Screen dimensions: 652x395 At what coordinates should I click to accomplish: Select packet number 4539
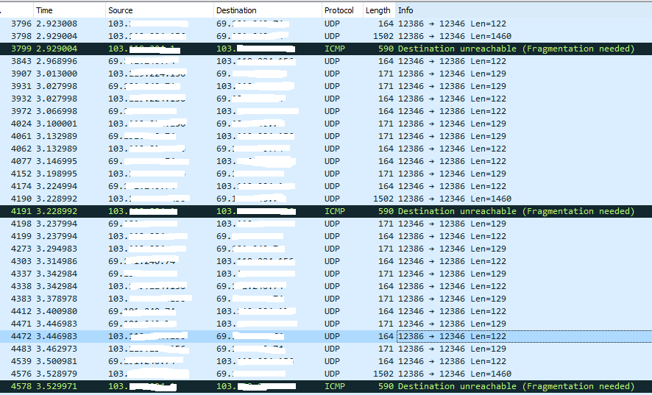click(326, 361)
